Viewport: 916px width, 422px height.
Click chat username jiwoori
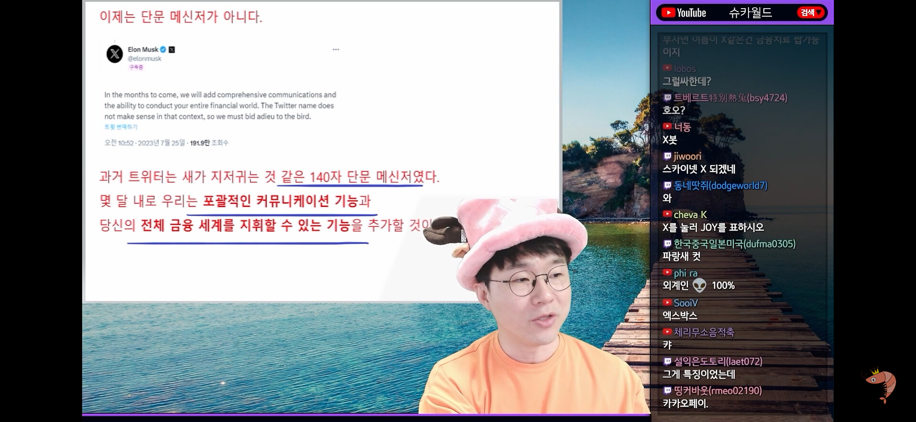(687, 156)
